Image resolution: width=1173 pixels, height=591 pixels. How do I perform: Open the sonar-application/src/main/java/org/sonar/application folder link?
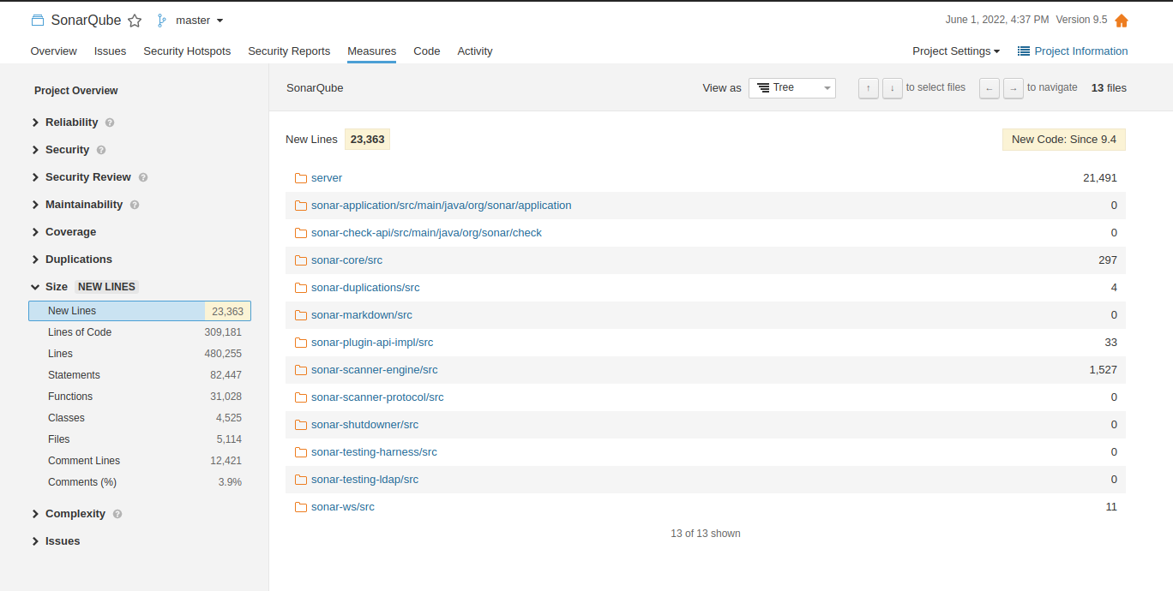(441, 206)
